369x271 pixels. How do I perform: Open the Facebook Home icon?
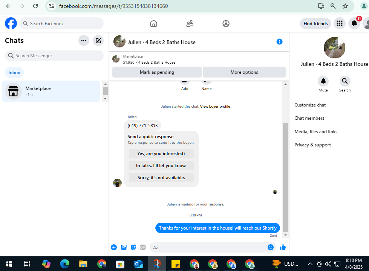pos(153,23)
